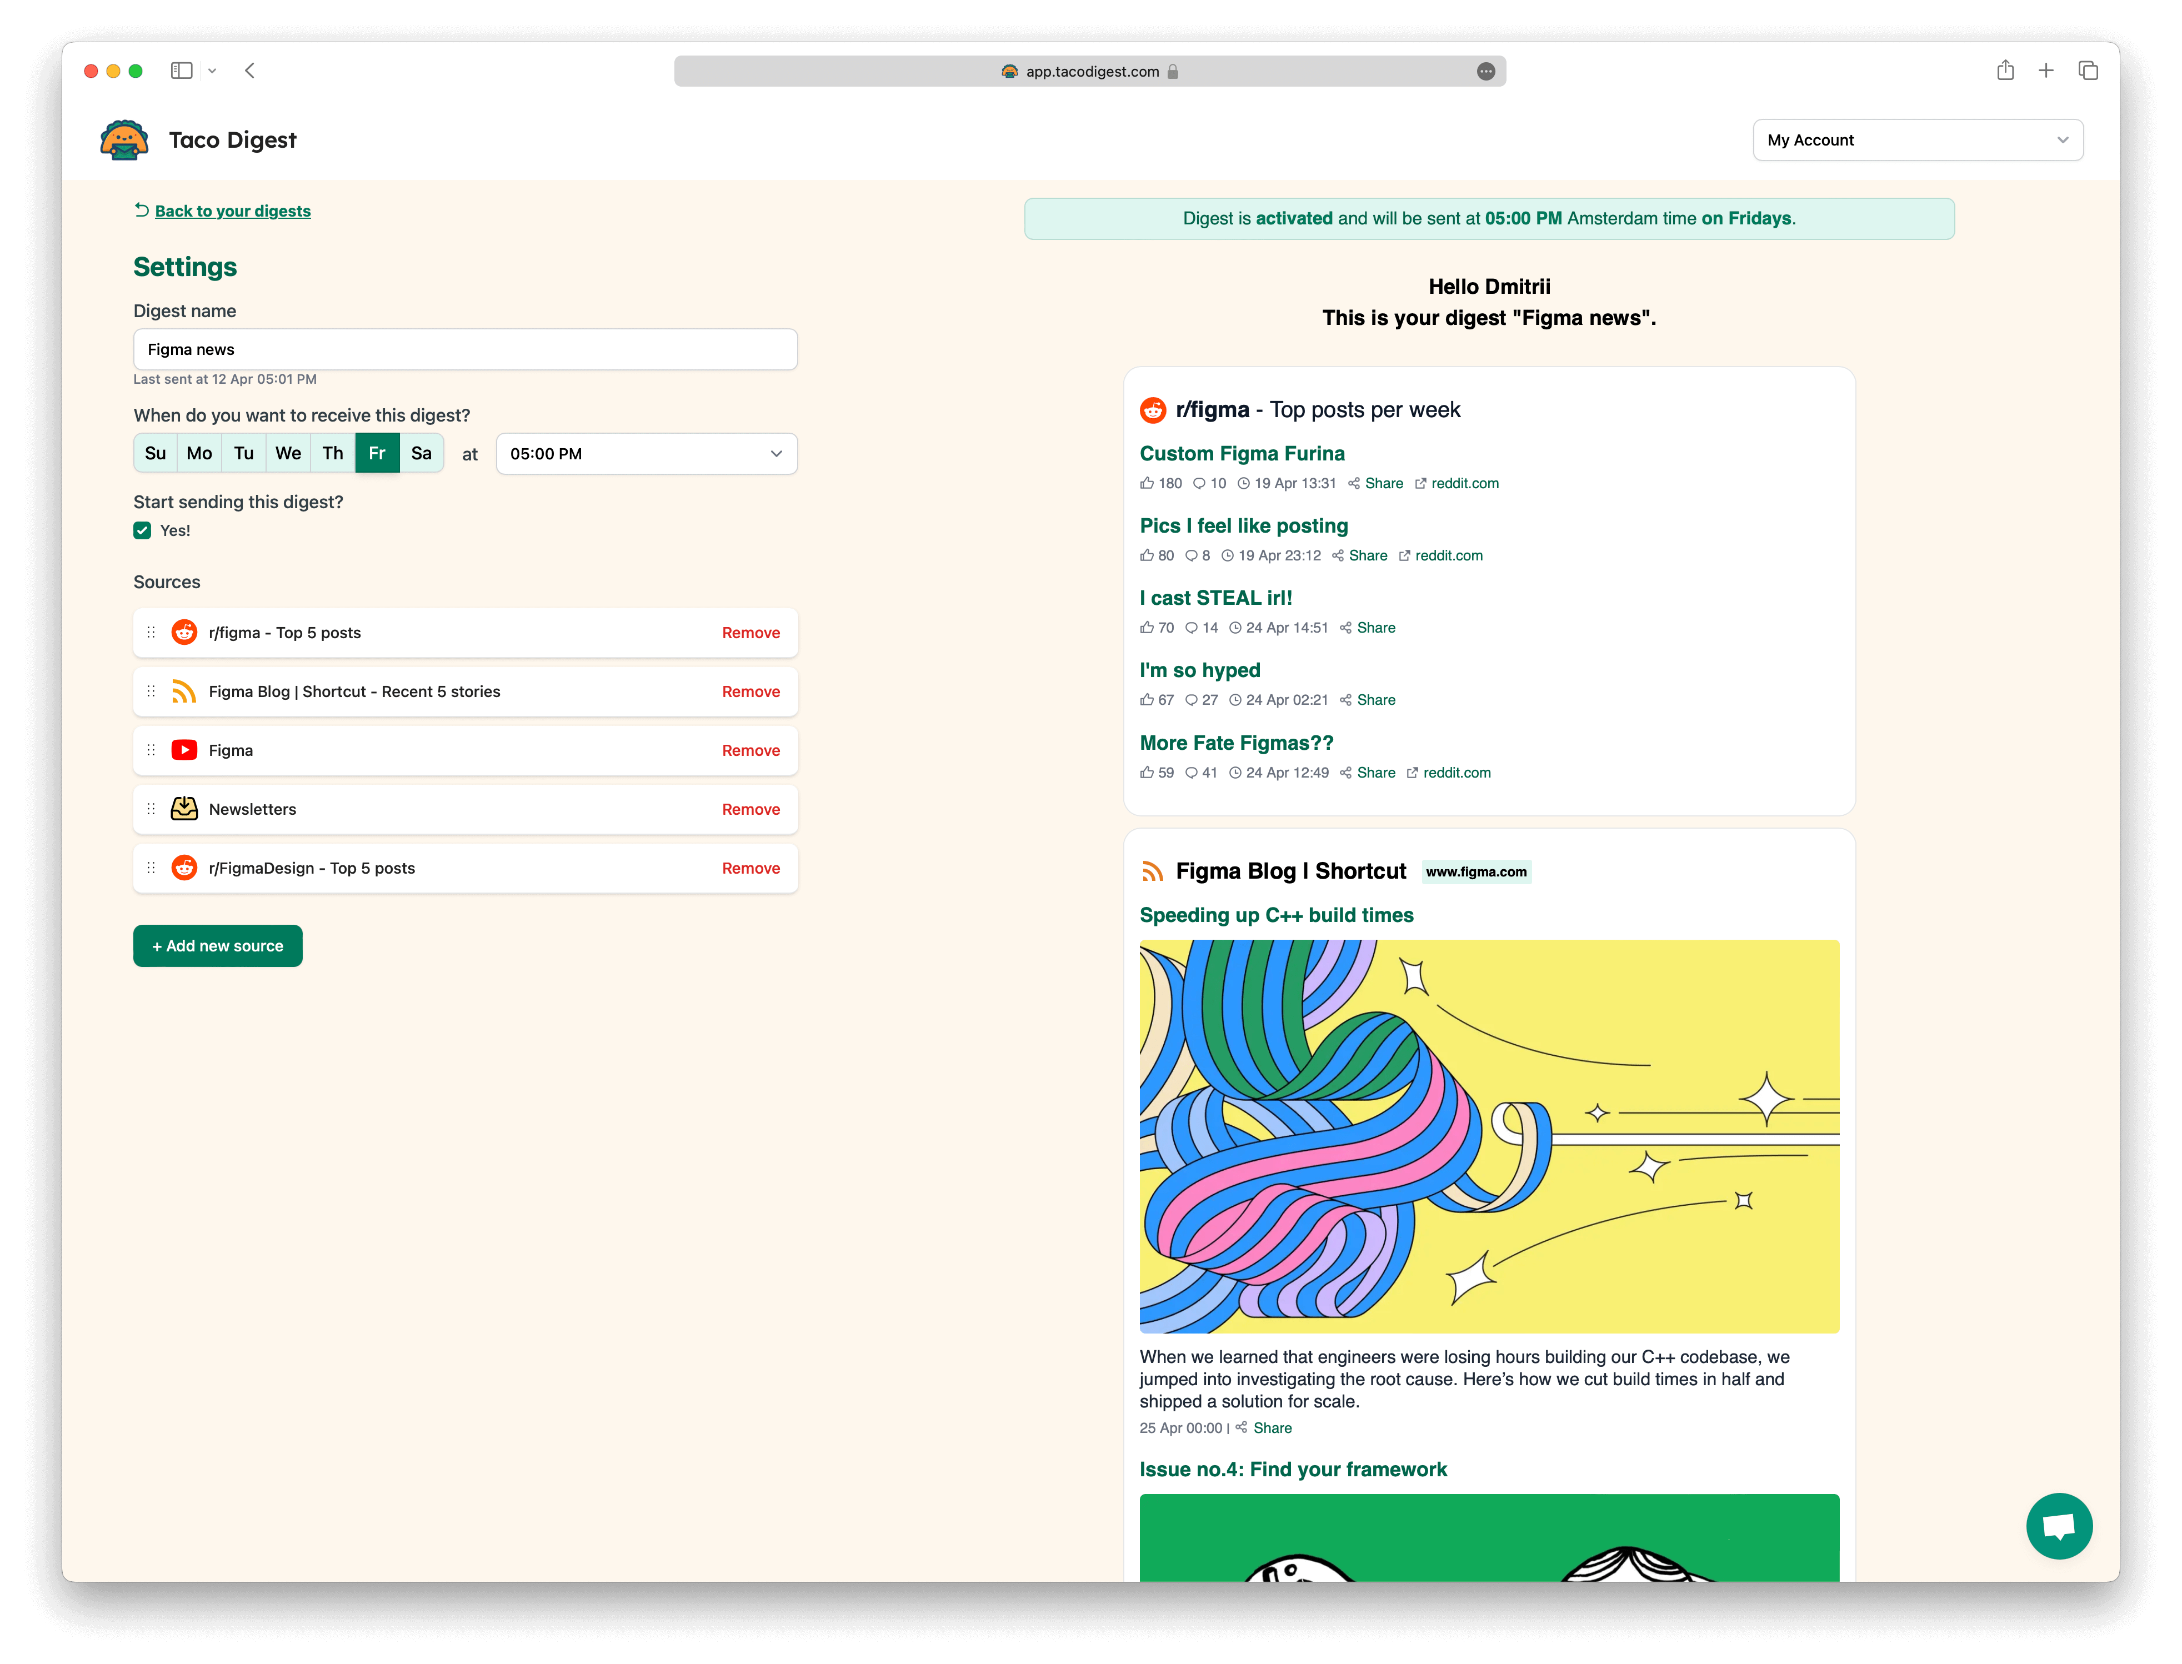Open I'm so hyped post

tap(1199, 670)
